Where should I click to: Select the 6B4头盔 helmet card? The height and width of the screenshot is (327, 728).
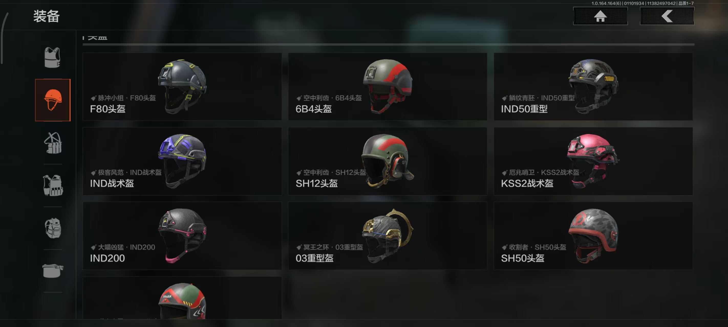coord(388,87)
